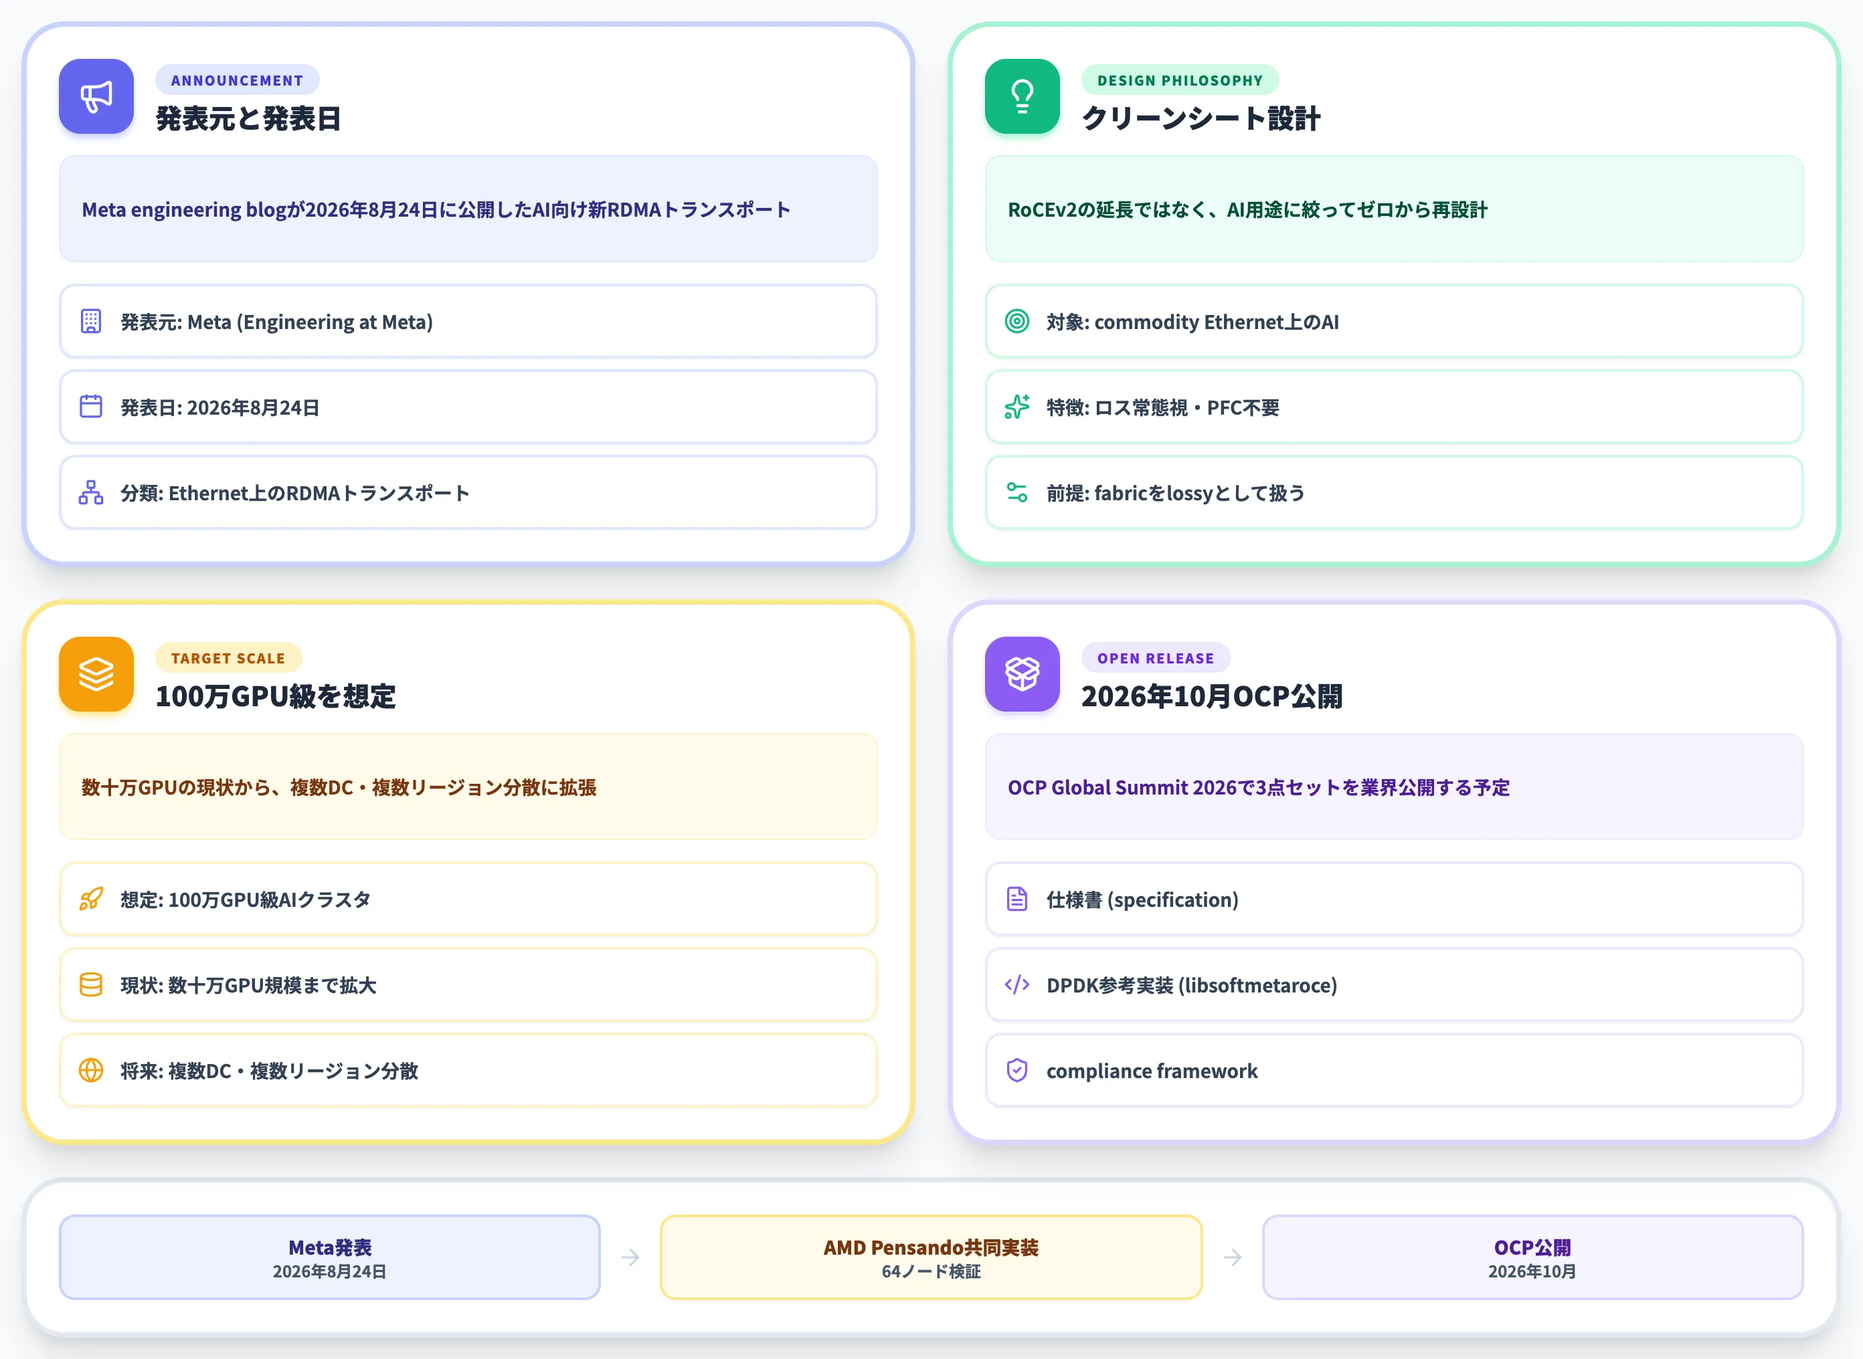Select the row 特徴: ロス常態視・PFC不要

click(x=1394, y=407)
